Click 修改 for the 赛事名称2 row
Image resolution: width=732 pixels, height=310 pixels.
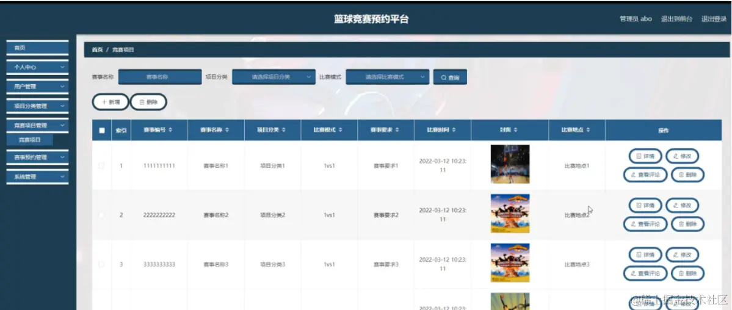click(682, 206)
